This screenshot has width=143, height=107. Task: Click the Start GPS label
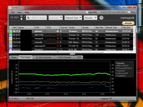(93, 12)
